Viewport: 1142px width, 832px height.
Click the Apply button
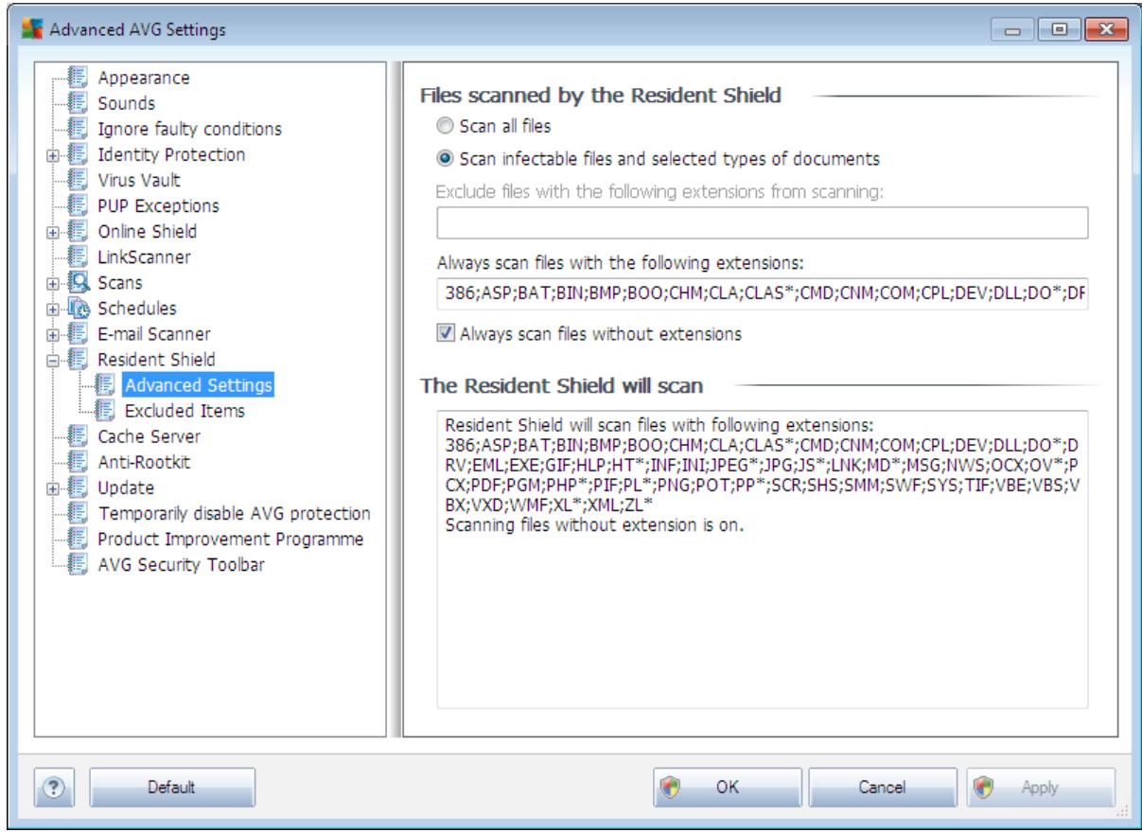coord(1041,787)
